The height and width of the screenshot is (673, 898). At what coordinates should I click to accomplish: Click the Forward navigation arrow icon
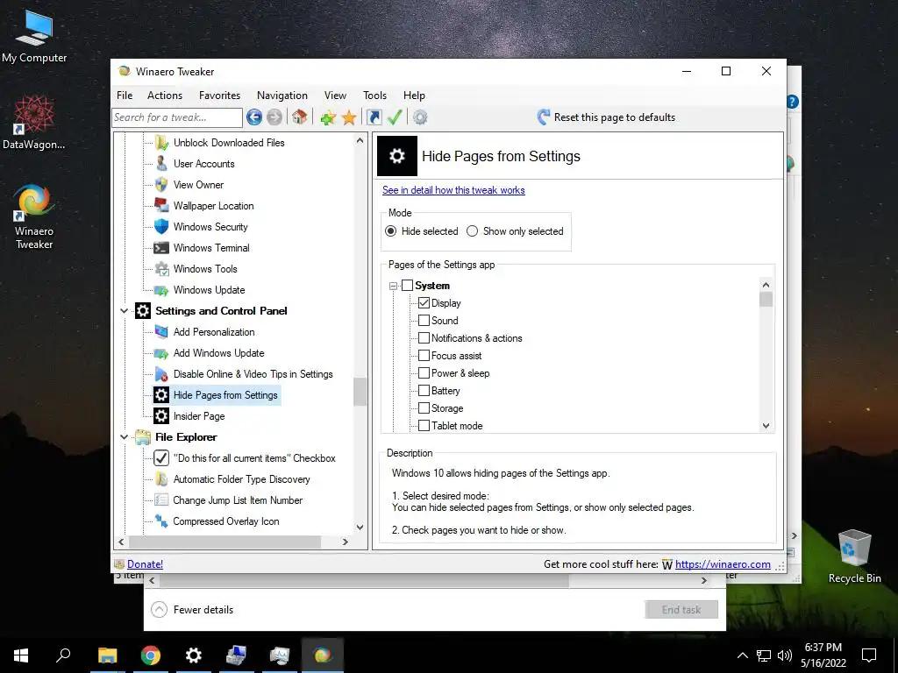pyautogui.click(x=274, y=117)
